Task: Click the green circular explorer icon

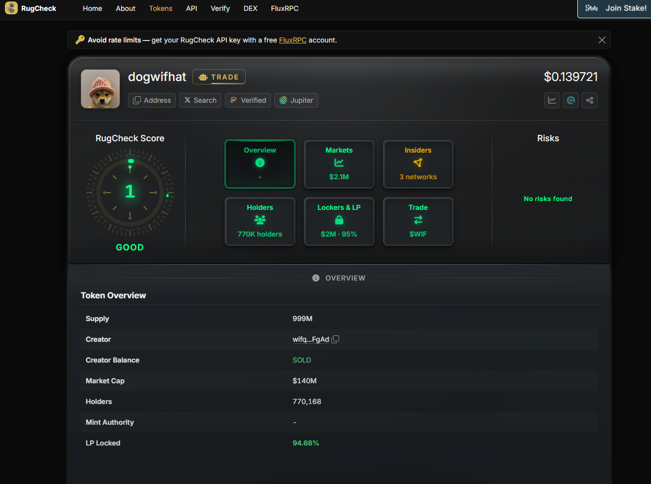Action: point(571,100)
